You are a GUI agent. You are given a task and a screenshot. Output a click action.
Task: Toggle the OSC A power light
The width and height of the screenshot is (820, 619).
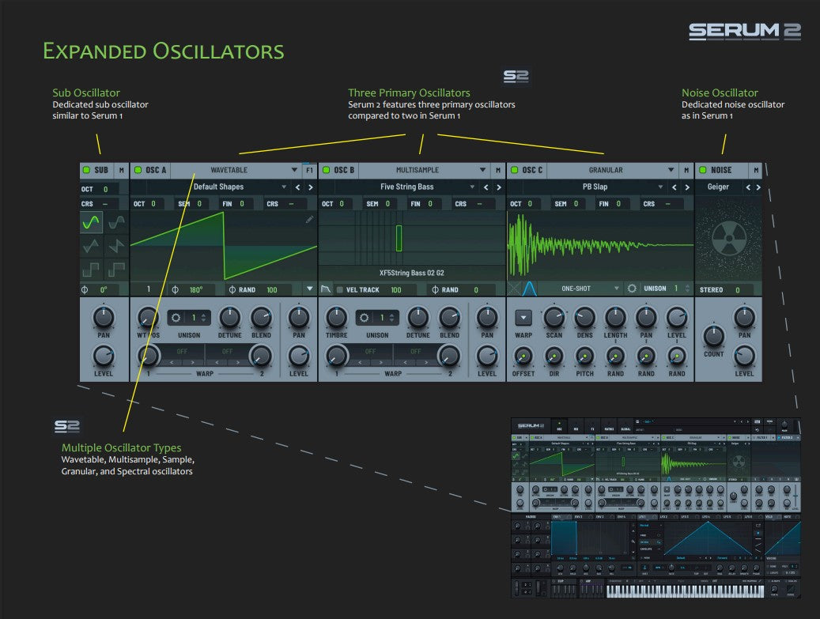point(138,170)
